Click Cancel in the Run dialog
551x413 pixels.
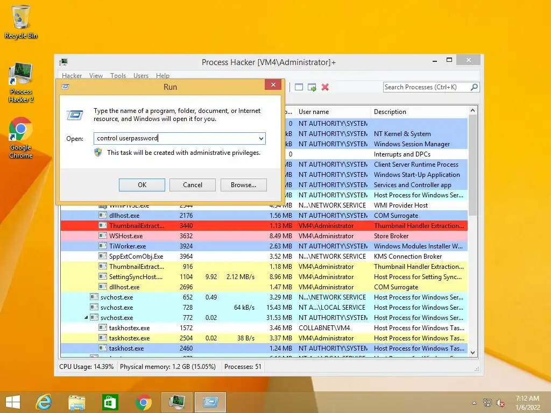[x=193, y=185]
